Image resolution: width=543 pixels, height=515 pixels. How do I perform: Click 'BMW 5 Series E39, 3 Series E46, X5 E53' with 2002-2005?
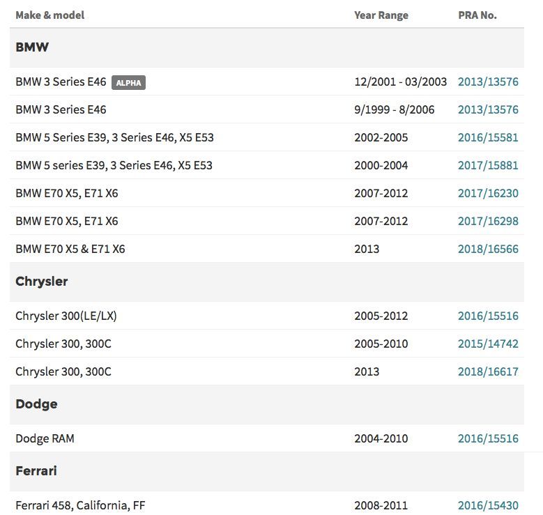(114, 137)
